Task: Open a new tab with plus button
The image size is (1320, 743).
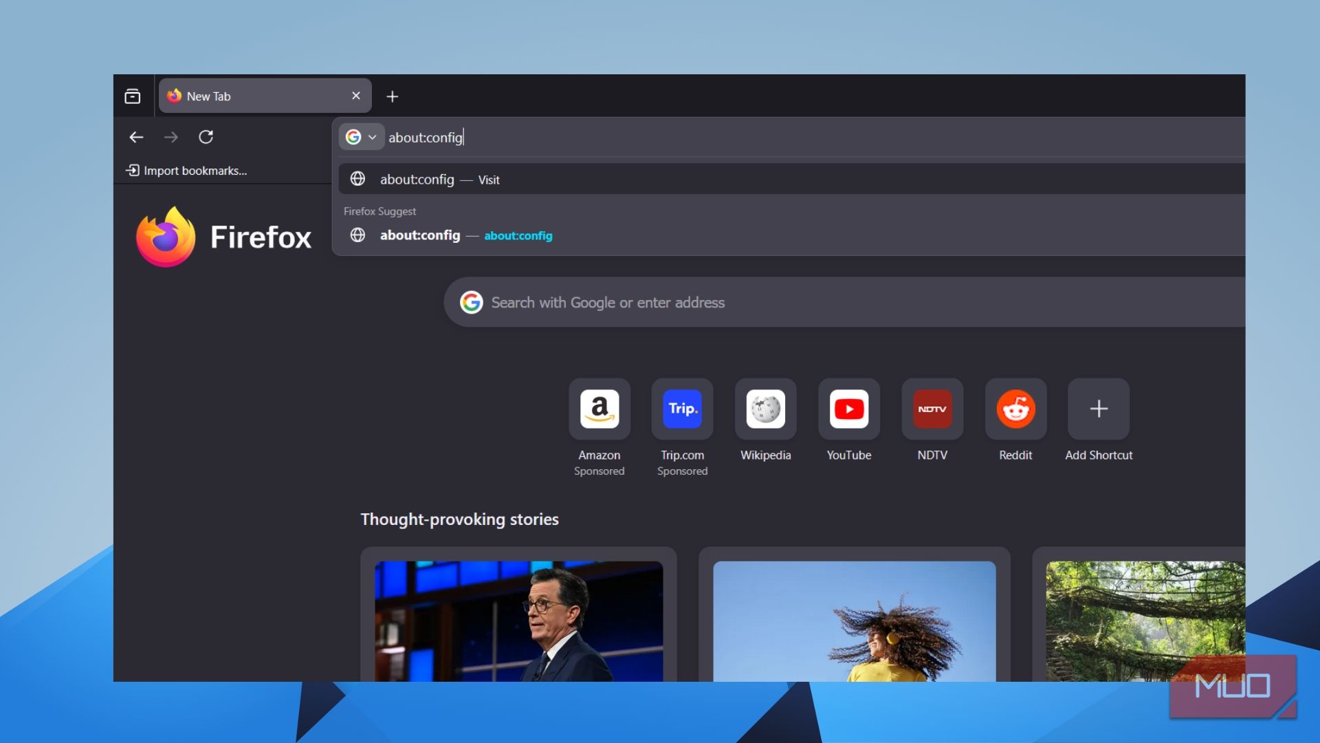Action: [393, 96]
